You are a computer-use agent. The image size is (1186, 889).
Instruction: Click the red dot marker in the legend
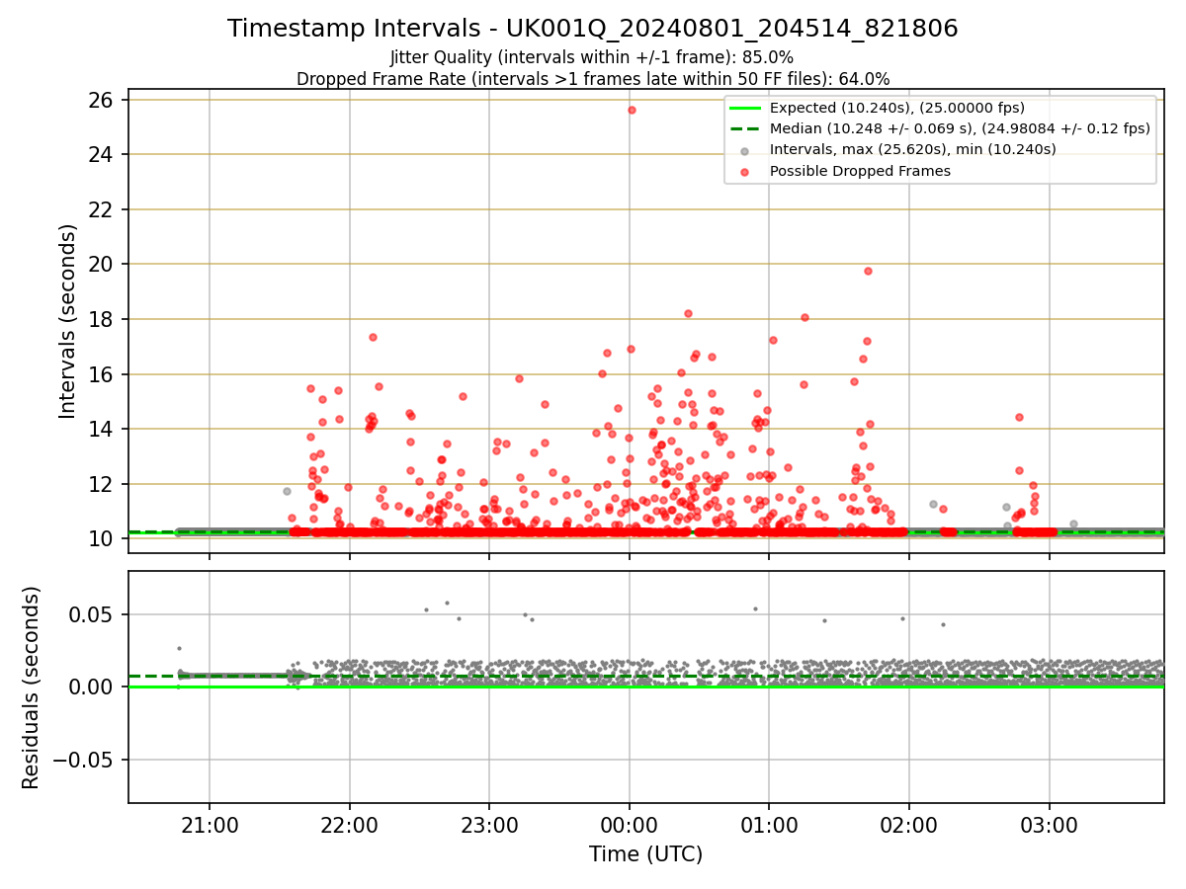point(745,172)
